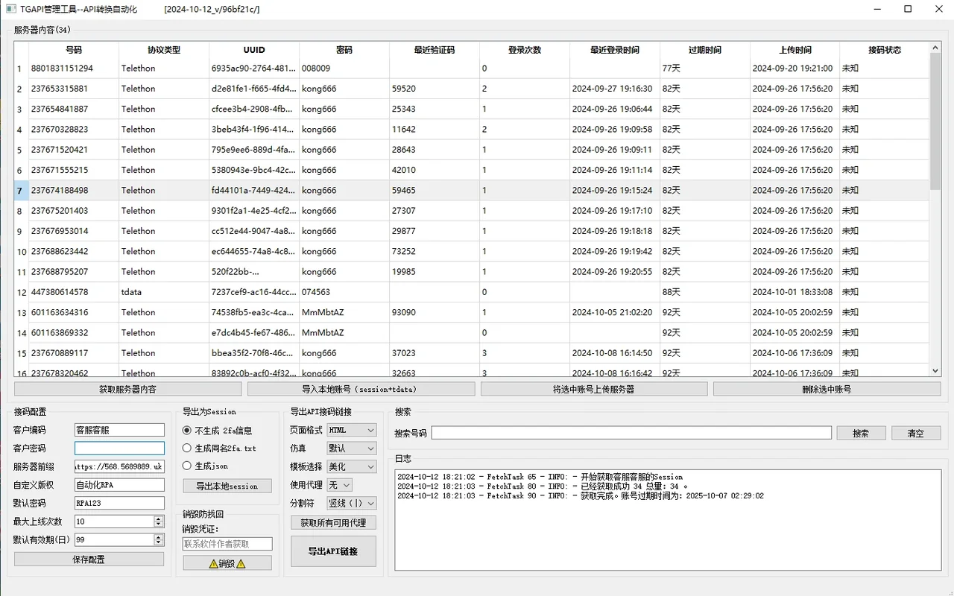This screenshot has height=596, width=954.
Task: Open the 页面格式 HTML dropdown
Action: click(352, 430)
